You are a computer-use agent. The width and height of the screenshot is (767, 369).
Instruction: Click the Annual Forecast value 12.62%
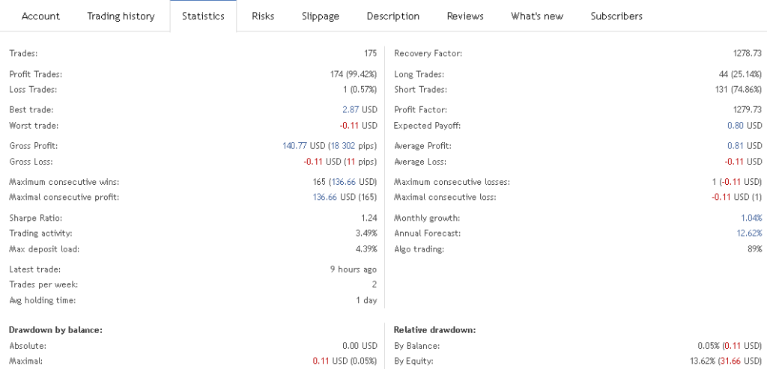[749, 234]
